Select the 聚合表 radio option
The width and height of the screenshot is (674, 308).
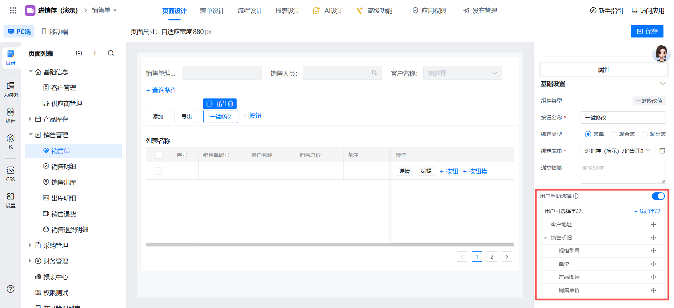point(614,134)
